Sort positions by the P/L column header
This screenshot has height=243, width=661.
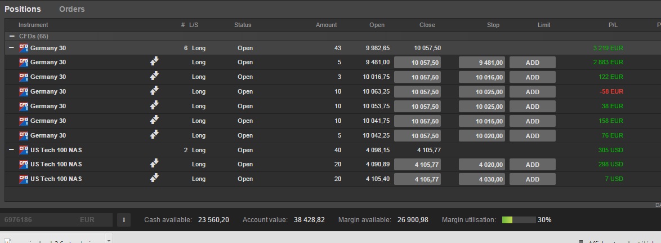click(x=613, y=25)
